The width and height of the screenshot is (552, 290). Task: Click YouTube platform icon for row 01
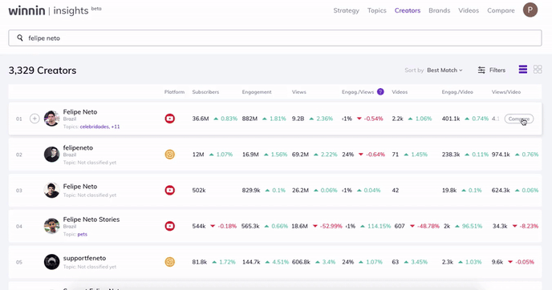[x=169, y=119]
